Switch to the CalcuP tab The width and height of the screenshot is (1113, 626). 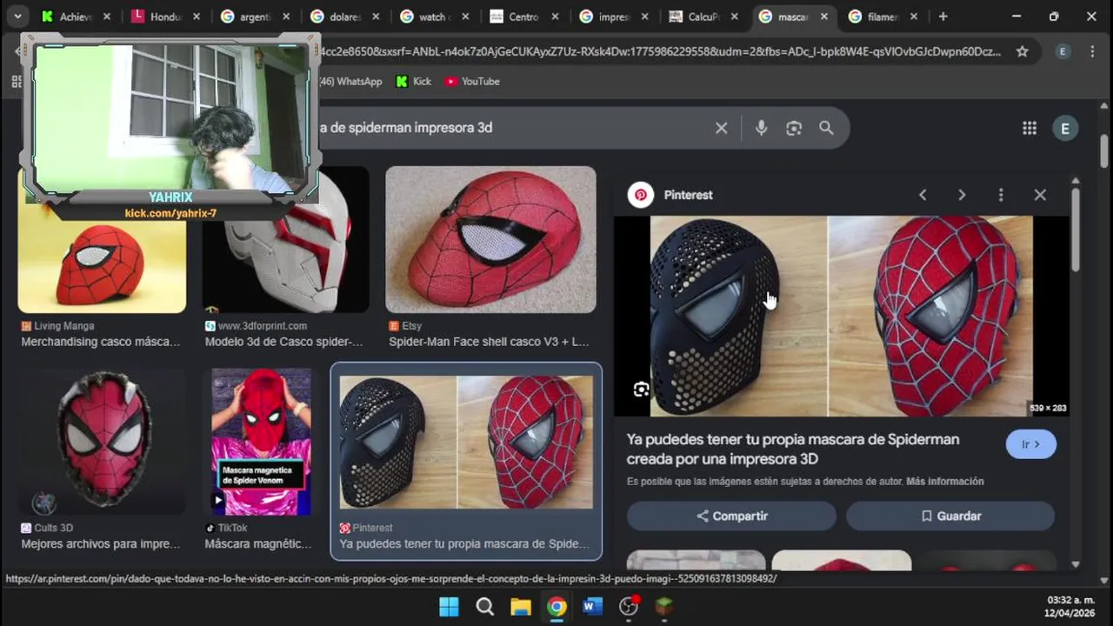tap(704, 17)
